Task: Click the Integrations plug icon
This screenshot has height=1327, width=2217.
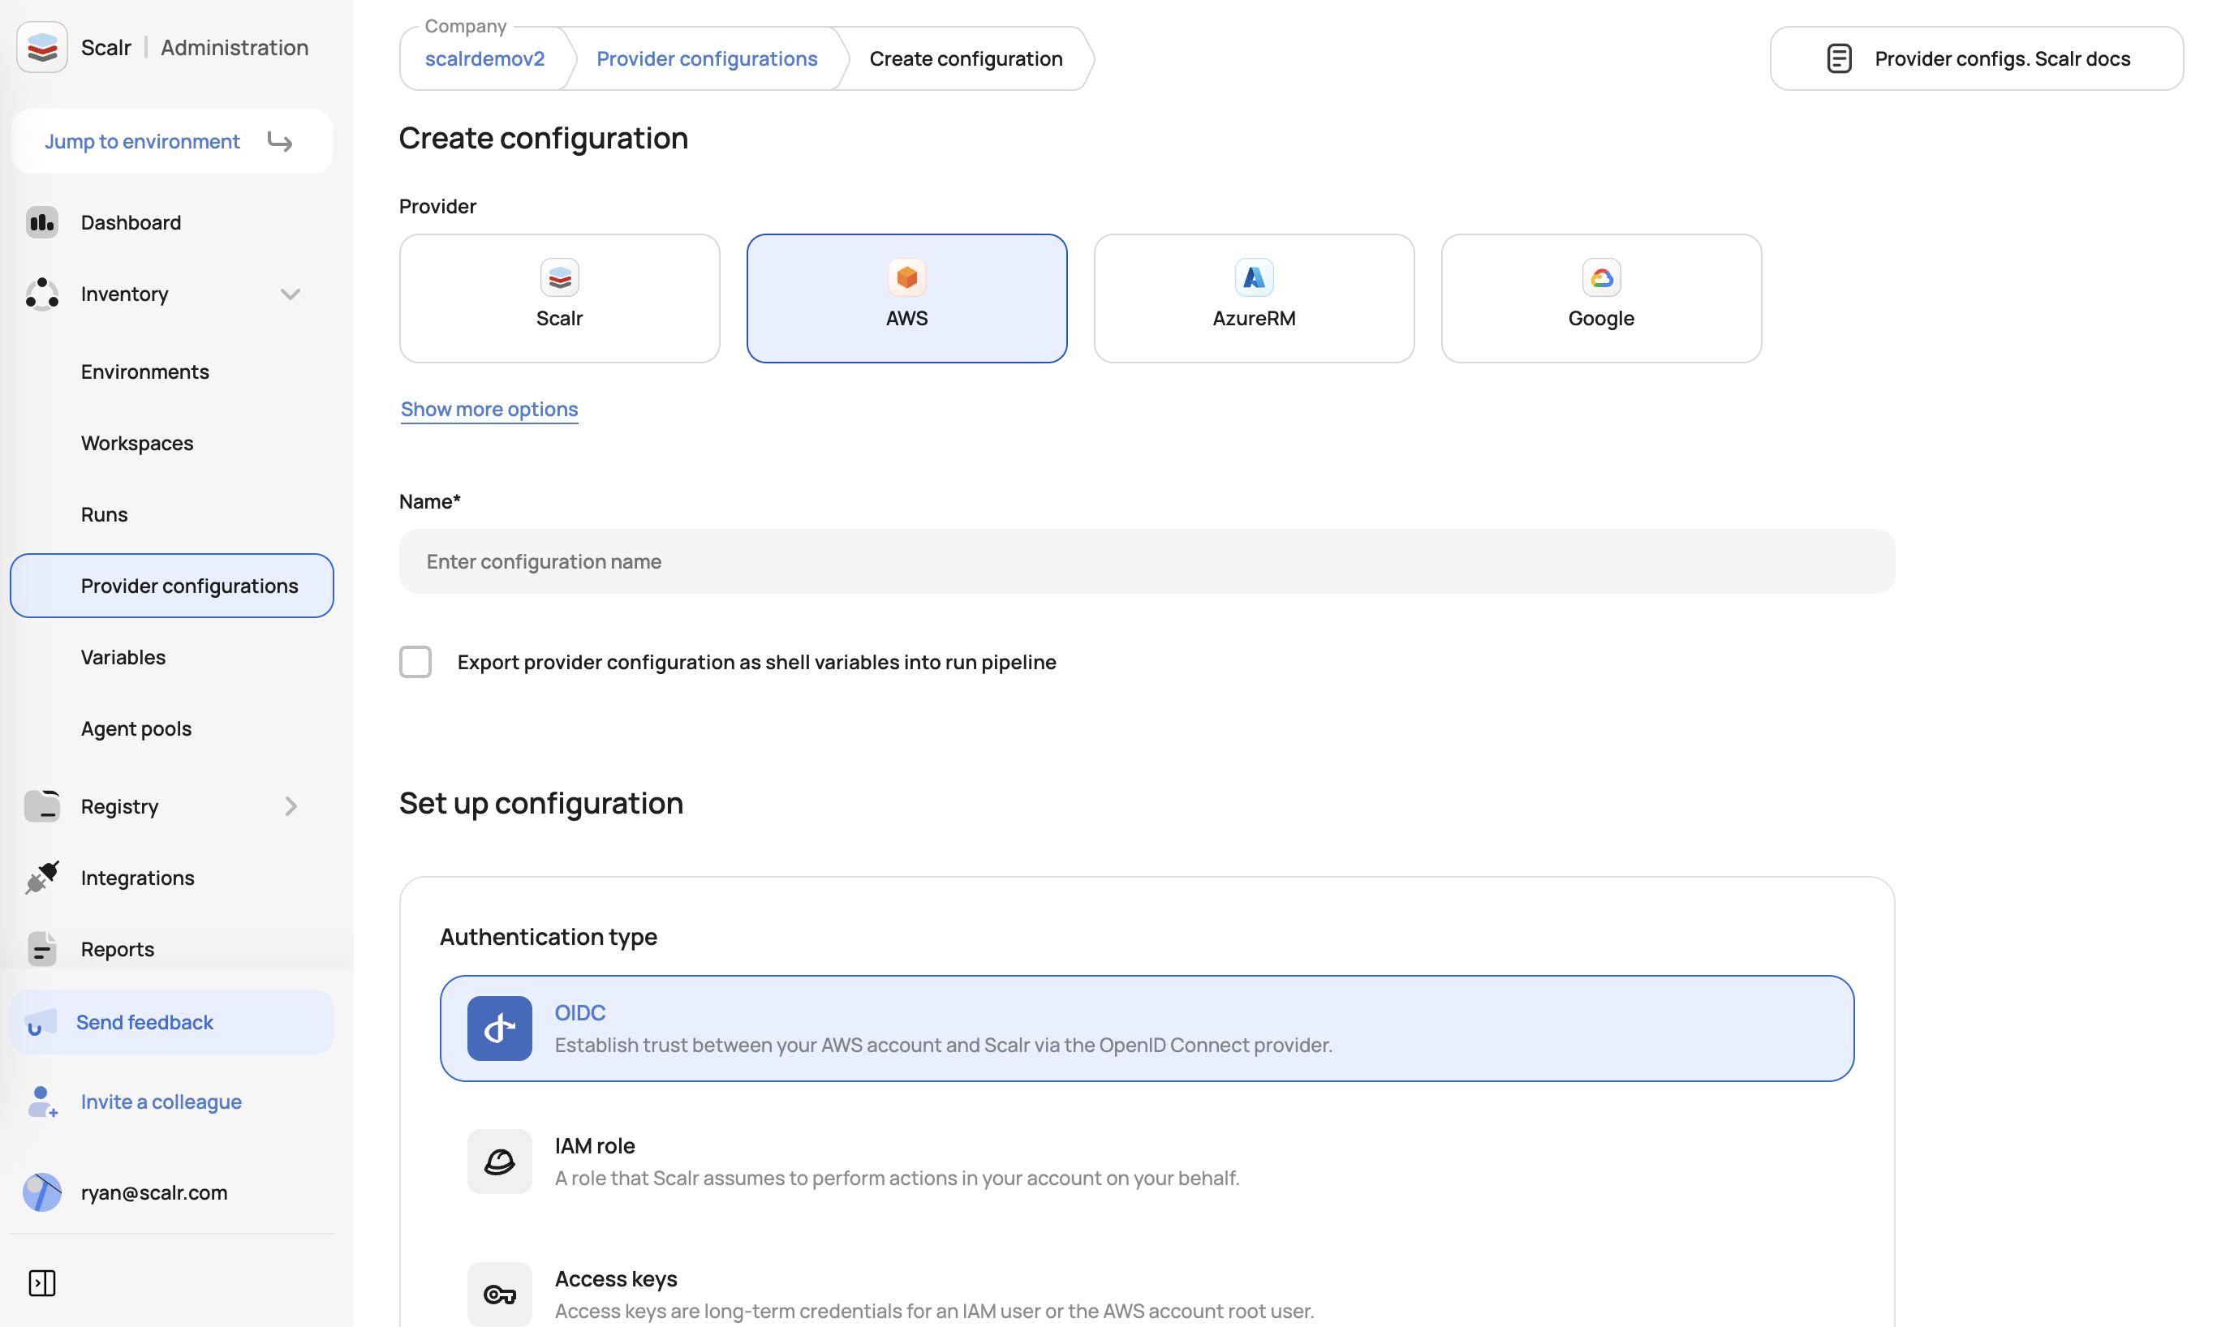Action: 42,878
